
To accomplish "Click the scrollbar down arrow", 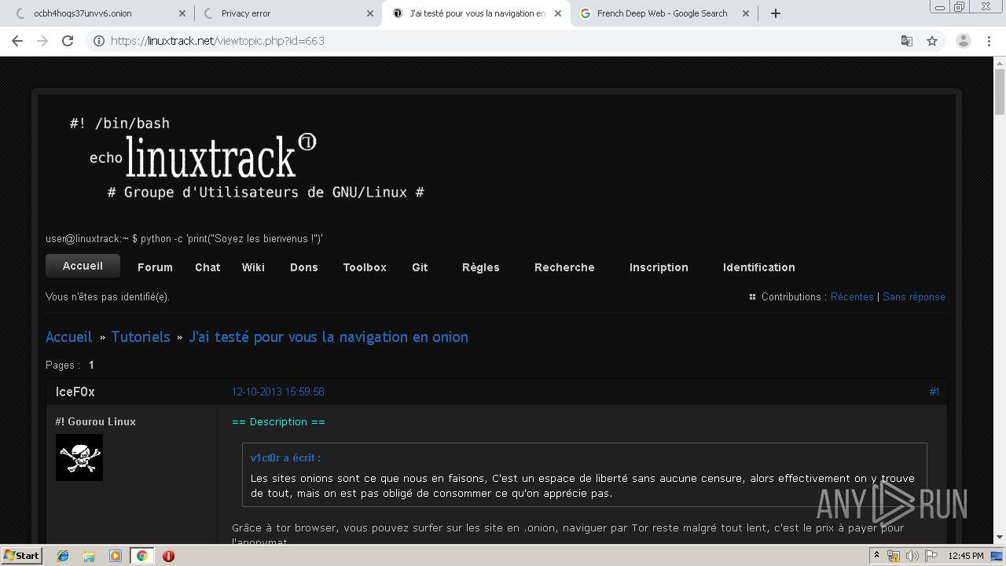I will [1000, 538].
